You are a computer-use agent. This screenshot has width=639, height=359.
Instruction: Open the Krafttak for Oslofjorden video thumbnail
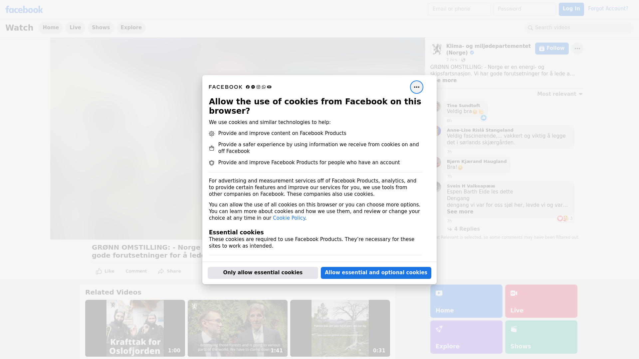coord(135,328)
